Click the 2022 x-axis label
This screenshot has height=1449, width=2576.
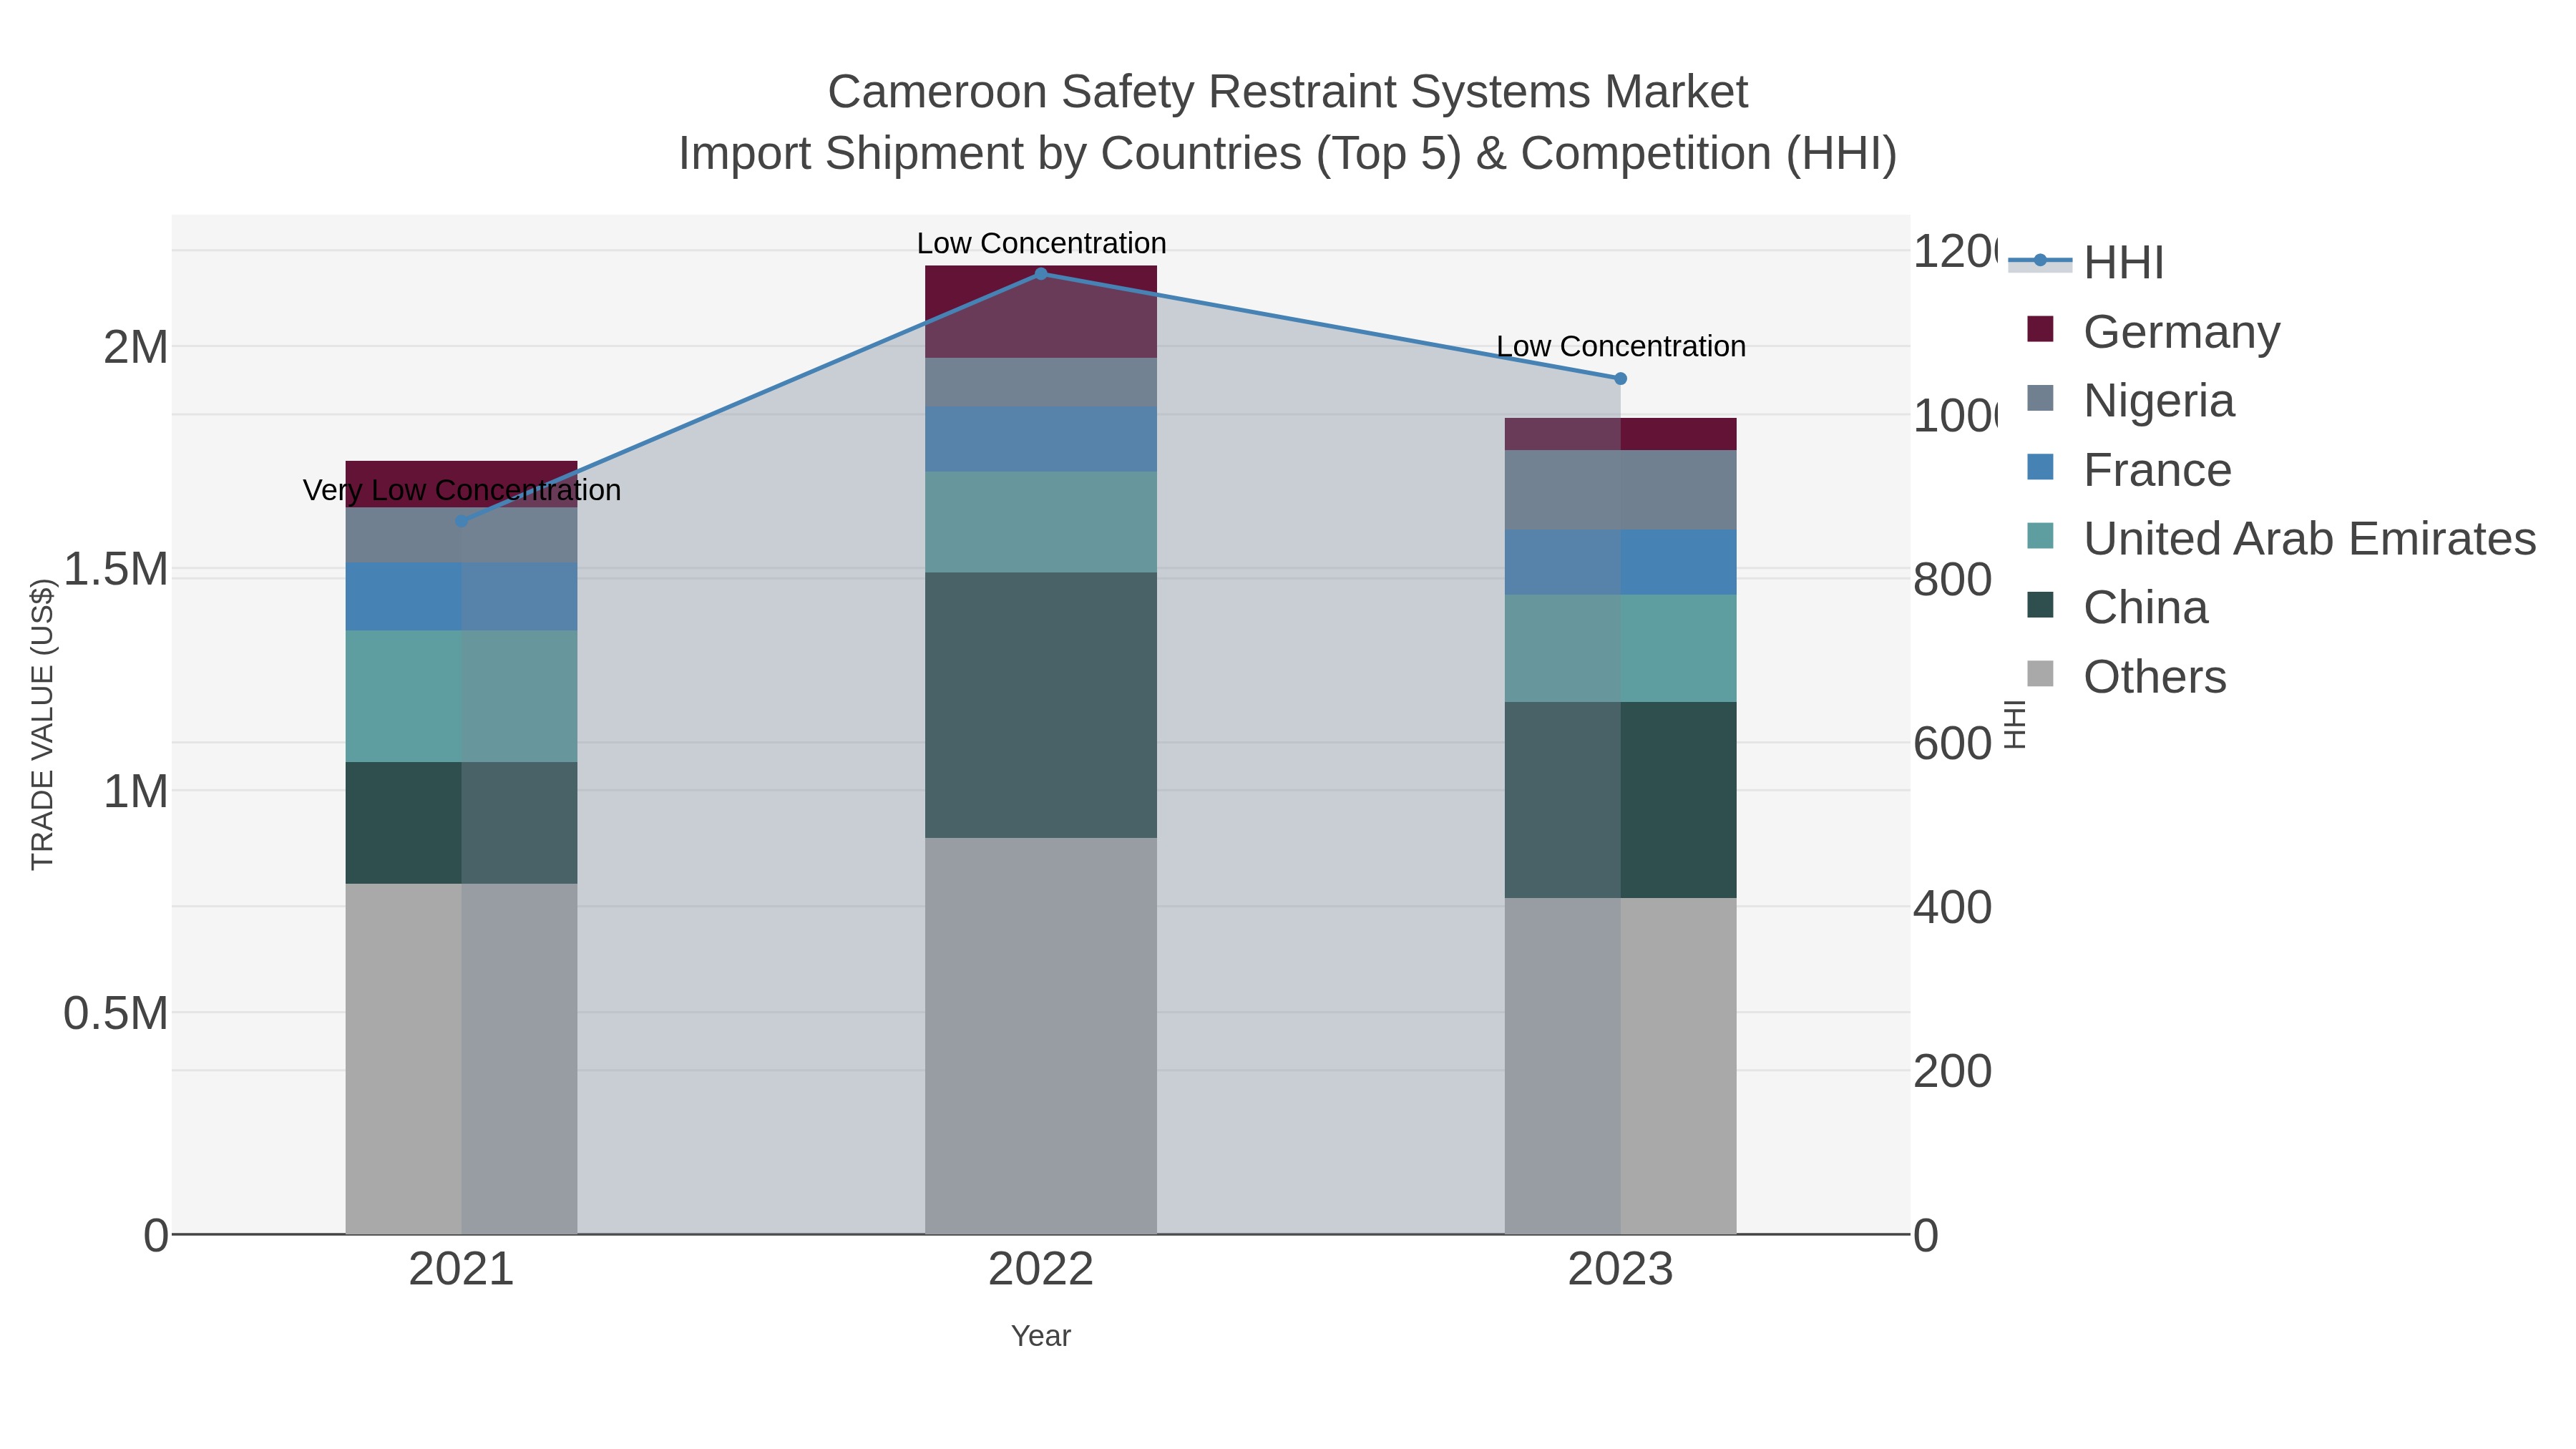1041,1269
